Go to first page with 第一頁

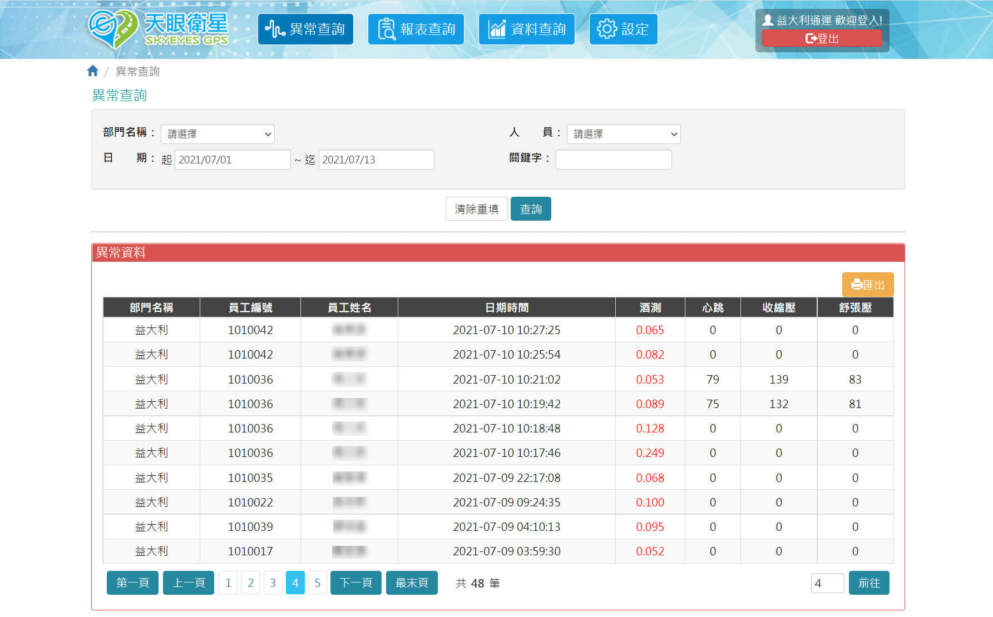click(132, 583)
